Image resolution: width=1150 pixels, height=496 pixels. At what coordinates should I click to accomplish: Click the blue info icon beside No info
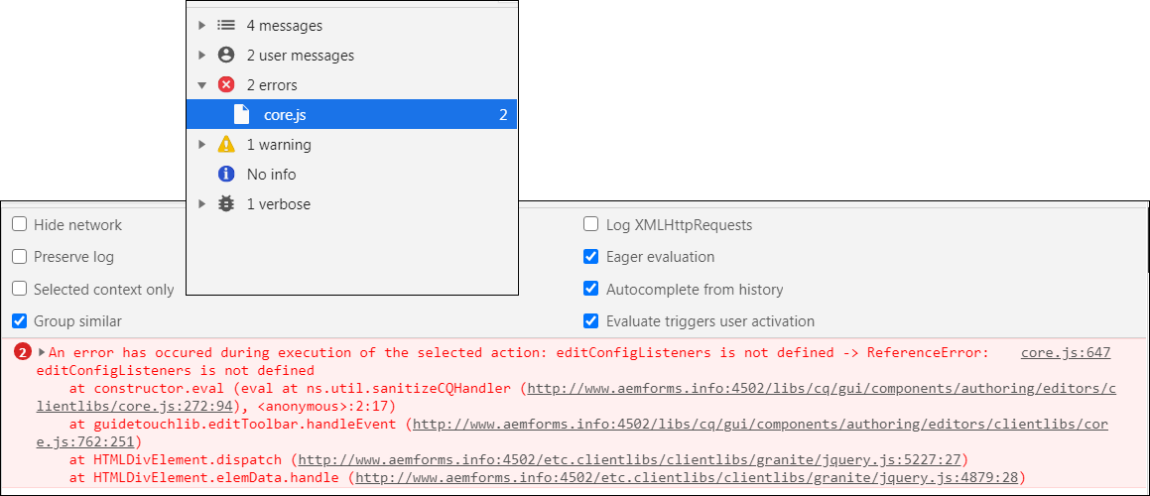click(226, 175)
